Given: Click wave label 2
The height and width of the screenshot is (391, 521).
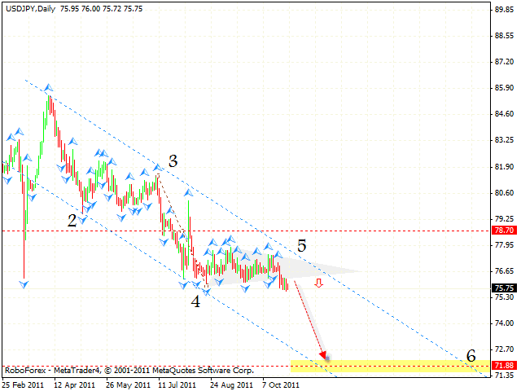Looking at the screenshot, I should [72, 220].
